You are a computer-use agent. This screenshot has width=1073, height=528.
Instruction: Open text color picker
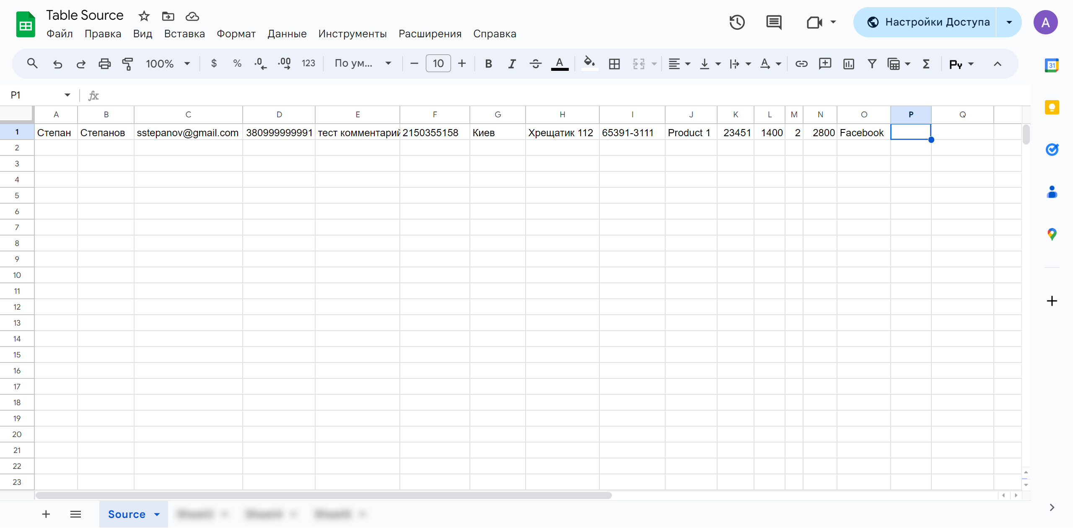[x=560, y=64]
